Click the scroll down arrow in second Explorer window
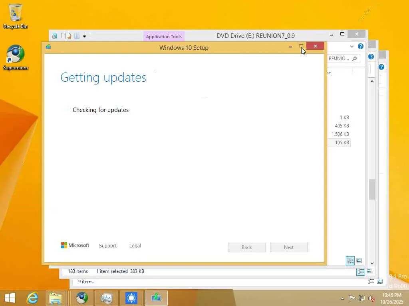The image size is (409, 306). click(372, 263)
